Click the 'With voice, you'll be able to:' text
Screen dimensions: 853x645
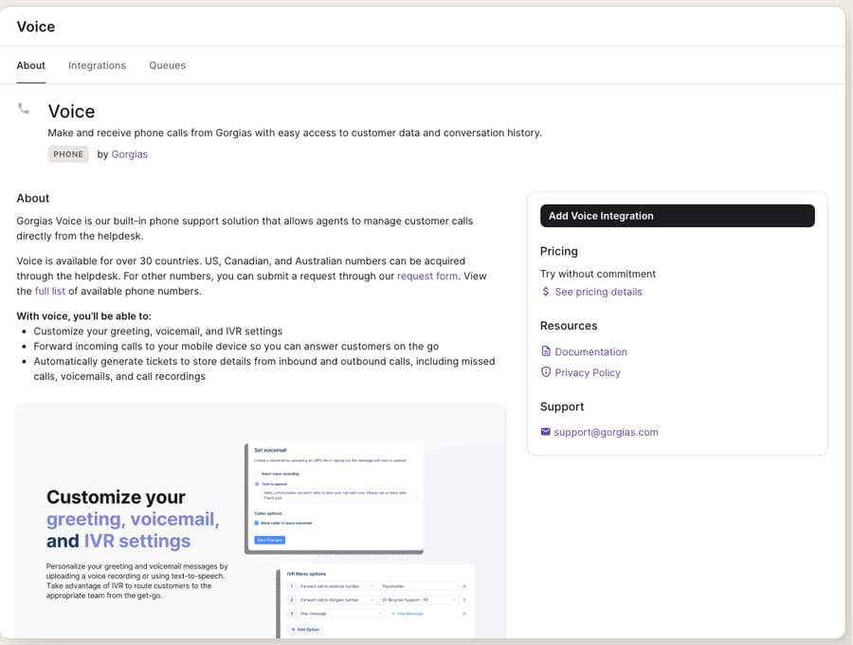point(83,316)
